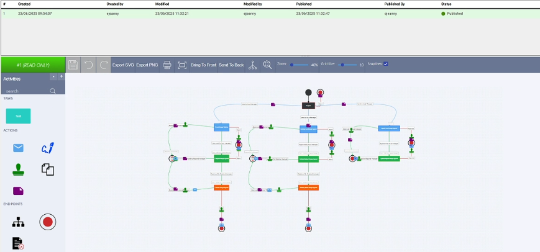Toggle the Snaplines checkbox
Viewport: 540px width, 252px height.
[x=386, y=64]
